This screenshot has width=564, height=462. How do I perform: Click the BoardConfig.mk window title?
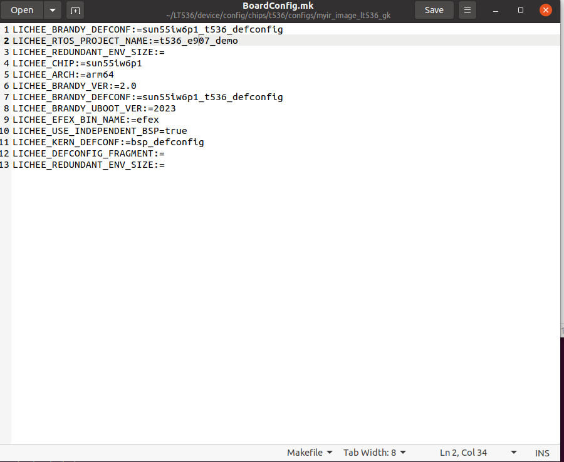(x=278, y=6)
